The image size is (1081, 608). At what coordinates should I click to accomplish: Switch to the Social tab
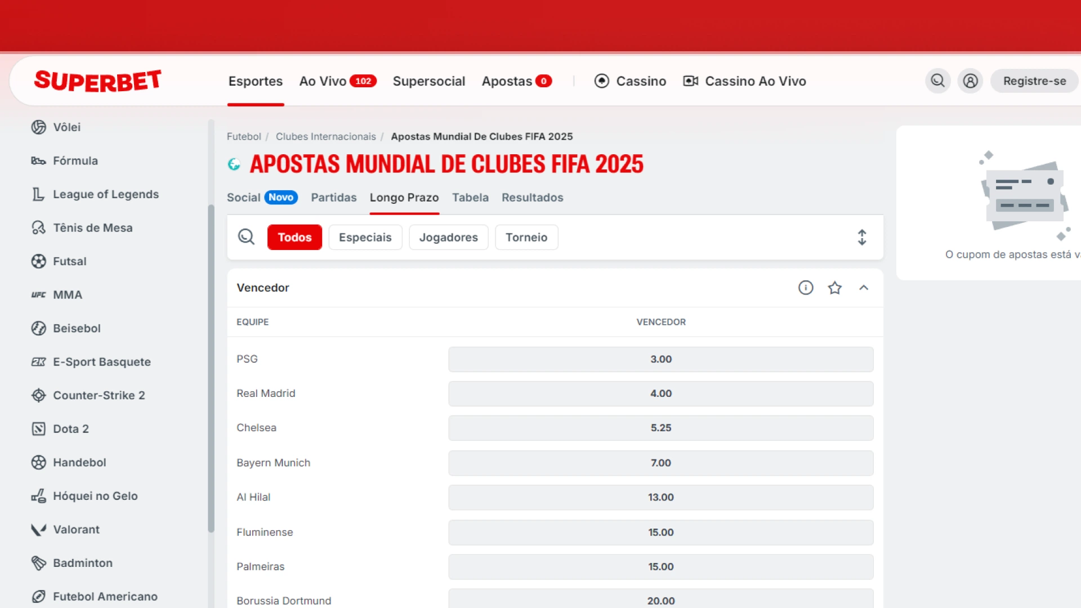(243, 198)
